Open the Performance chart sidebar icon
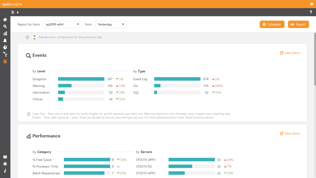The image size is (316, 178). pyautogui.click(x=5, y=33)
